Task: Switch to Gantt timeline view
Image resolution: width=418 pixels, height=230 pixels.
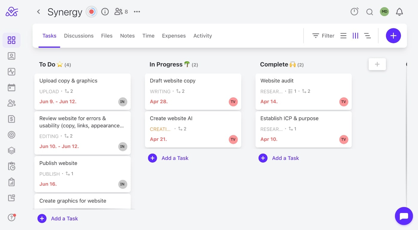Action: tap(368, 36)
